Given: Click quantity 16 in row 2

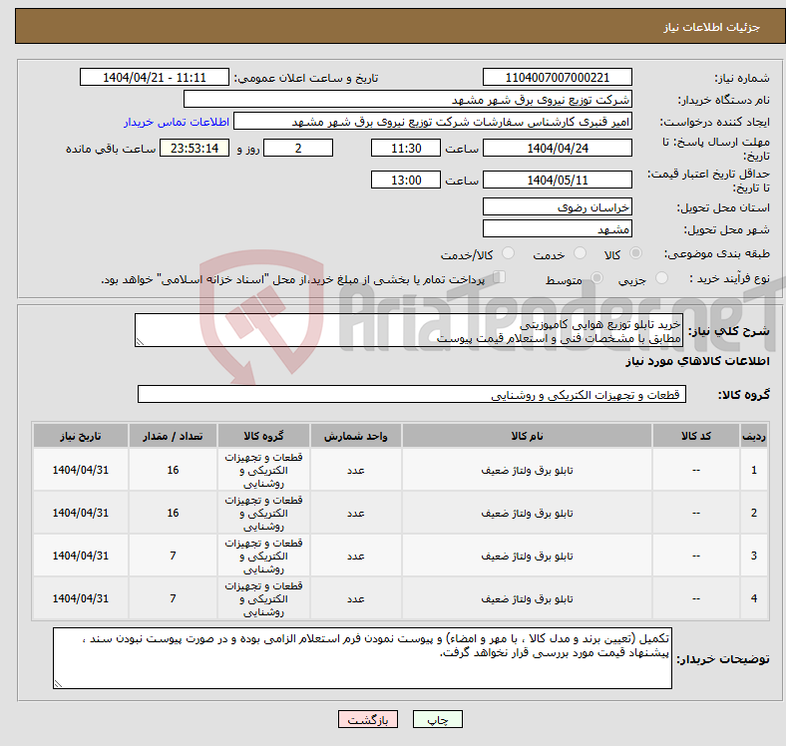Looking at the screenshot, I should pyautogui.click(x=173, y=513).
